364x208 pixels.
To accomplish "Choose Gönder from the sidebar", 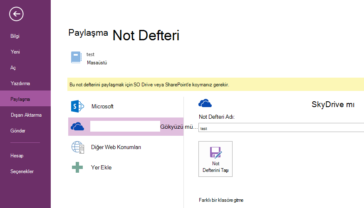I will click(x=18, y=131).
